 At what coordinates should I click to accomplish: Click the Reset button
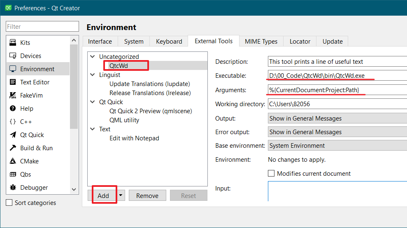[x=188, y=195]
